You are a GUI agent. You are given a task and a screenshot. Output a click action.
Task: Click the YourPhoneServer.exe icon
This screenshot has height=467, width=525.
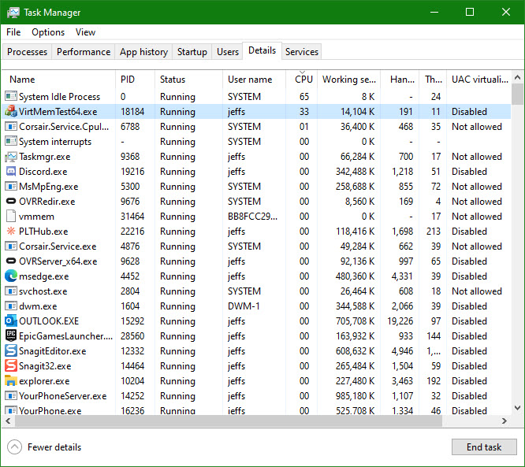click(11, 396)
